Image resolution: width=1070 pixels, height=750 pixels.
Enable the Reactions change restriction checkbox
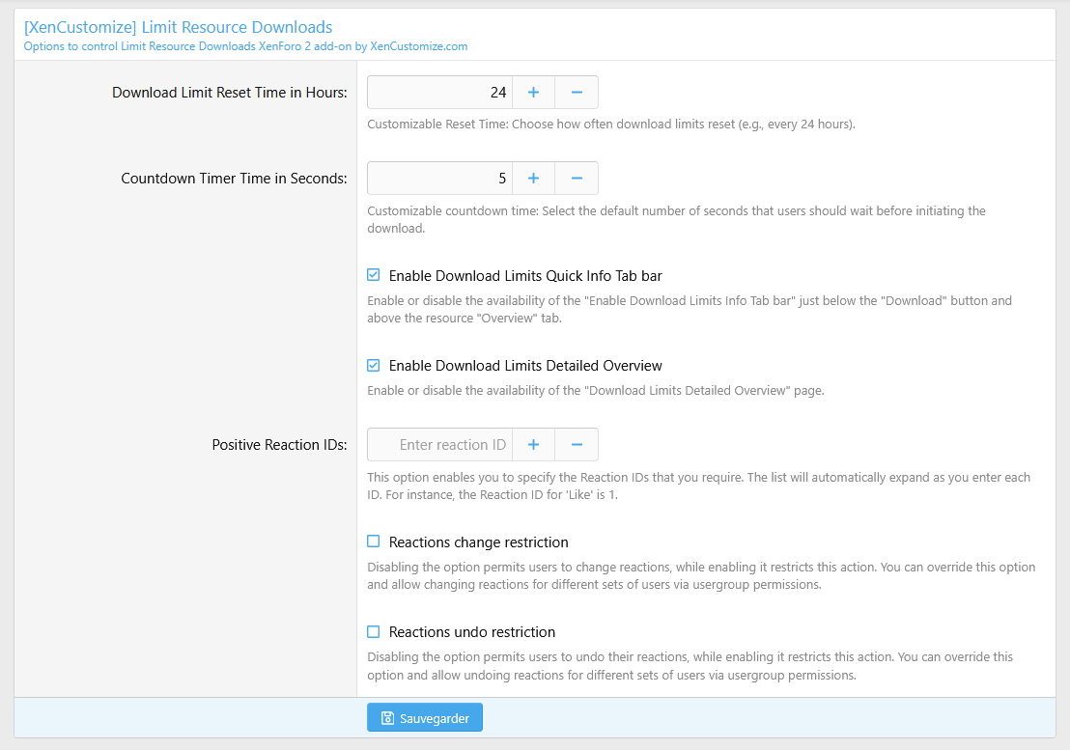point(374,542)
